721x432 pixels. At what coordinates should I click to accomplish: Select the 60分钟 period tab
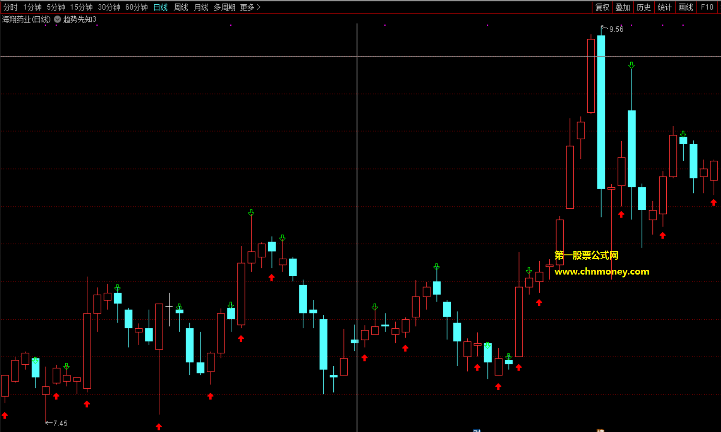(x=137, y=7)
